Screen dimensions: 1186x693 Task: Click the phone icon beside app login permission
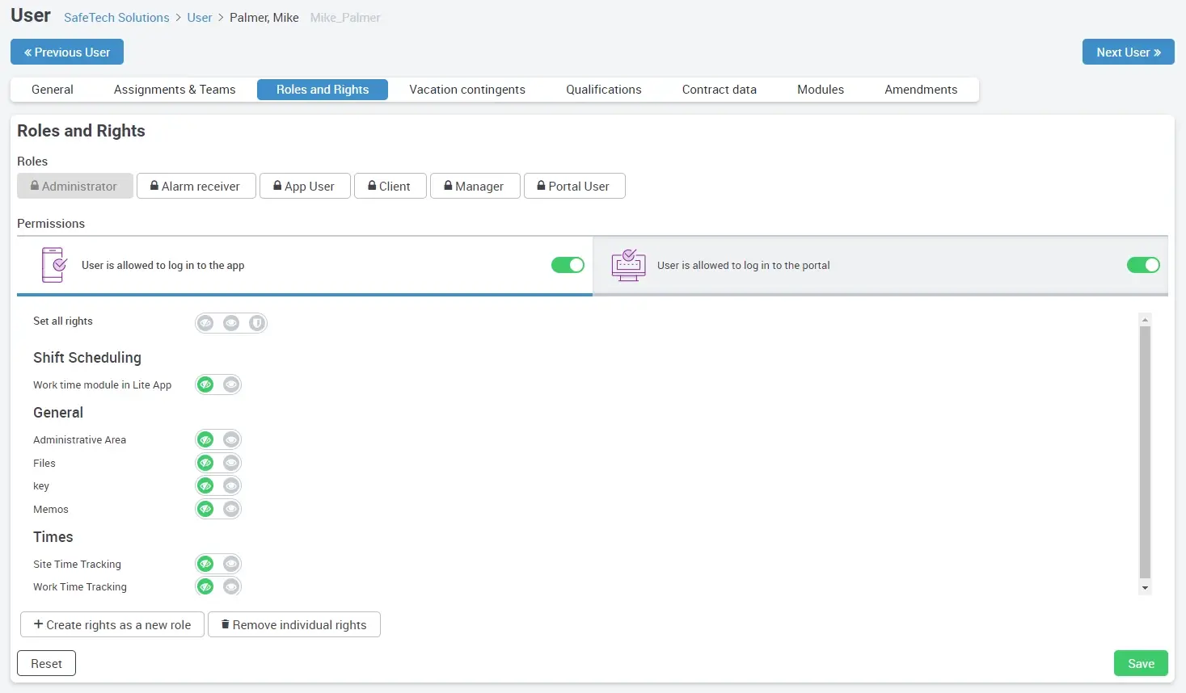click(x=53, y=265)
